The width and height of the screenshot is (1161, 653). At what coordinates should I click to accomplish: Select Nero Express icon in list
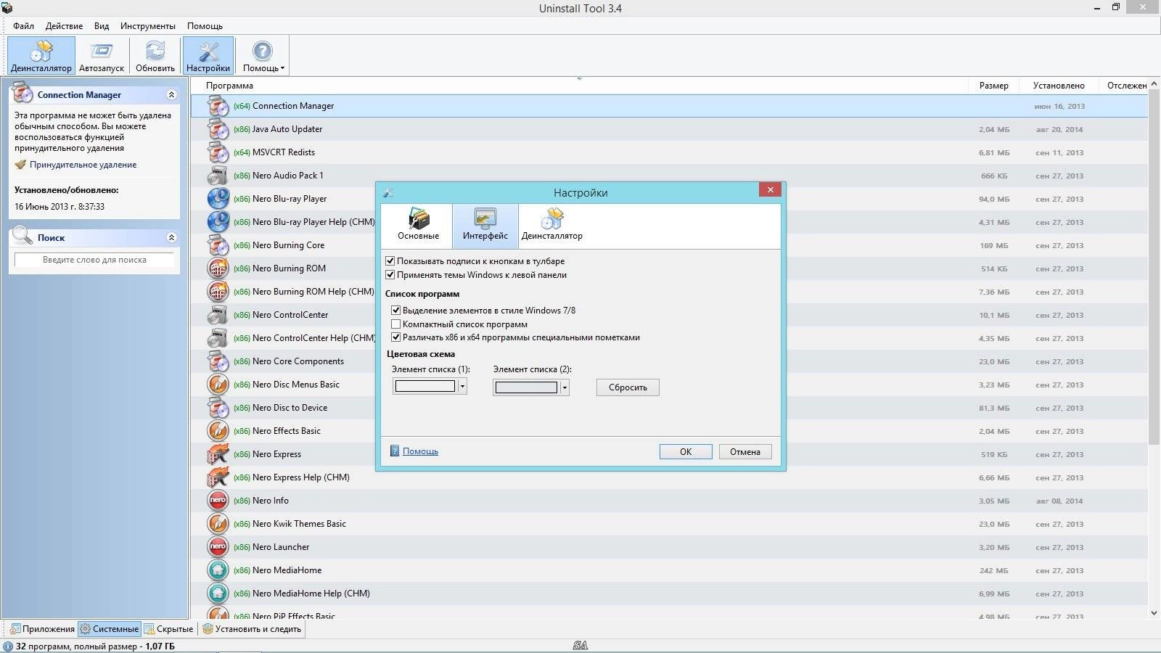pos(218,454)
